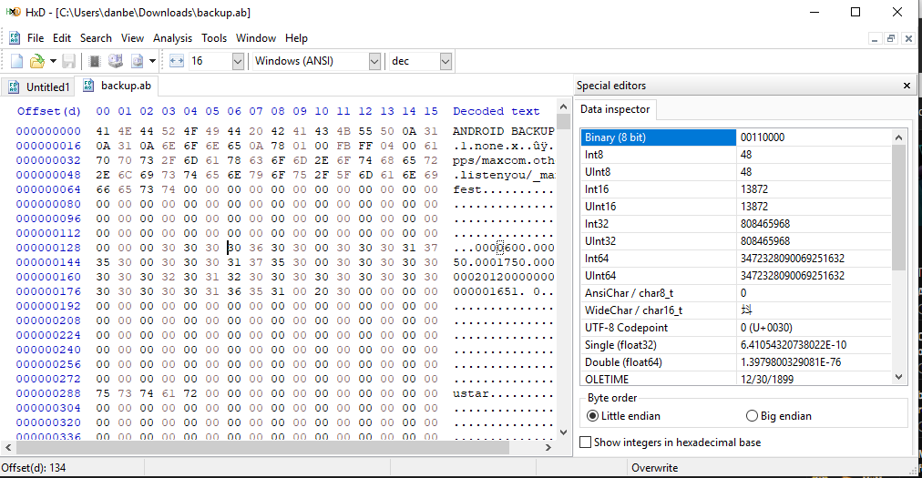Click the HxD document icon left of File
This screenshot has height=478, width=922.
[14, 38]
